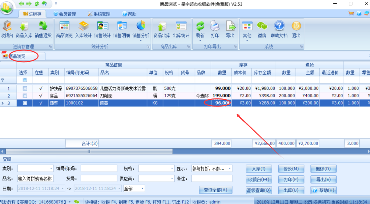Image resolution: width=370 pixels, height=204 pixels.
Task: Toggle the checkbox for row 3 茼蒿
Action: point(25,103)
